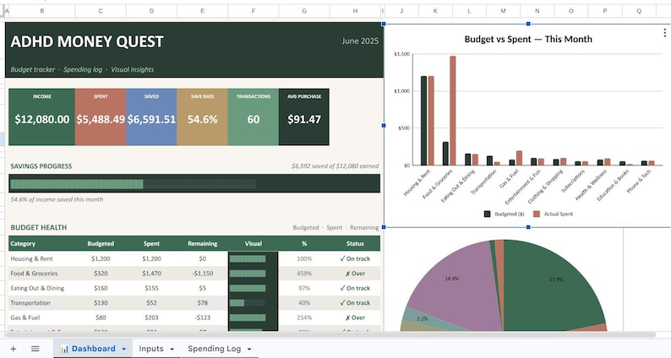
Task: Select the Dashboard sheet tab
Action: [93, 349]
